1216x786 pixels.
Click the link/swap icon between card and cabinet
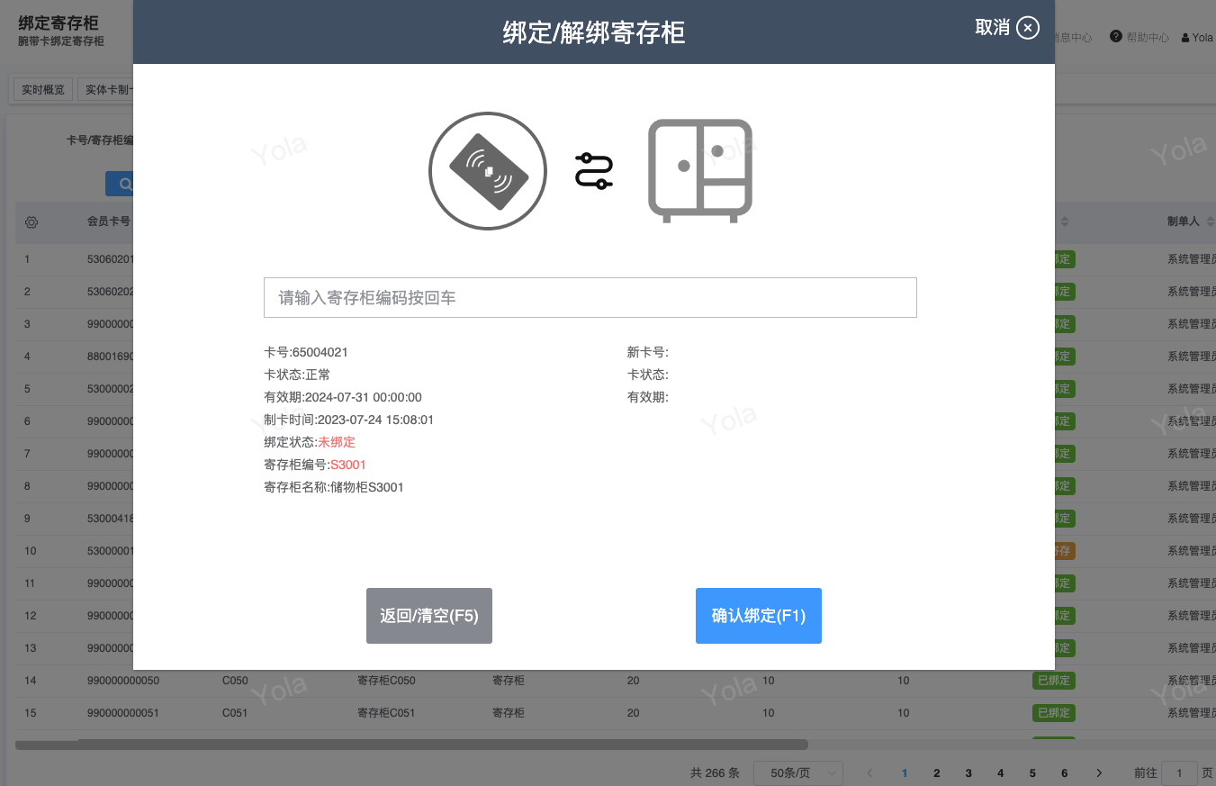(594, 171)
